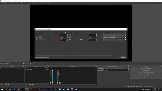Mute Mic/Aux using the mixer speaker icon
This screenshot has width=162, height=91.
click(x=53, y=83)
